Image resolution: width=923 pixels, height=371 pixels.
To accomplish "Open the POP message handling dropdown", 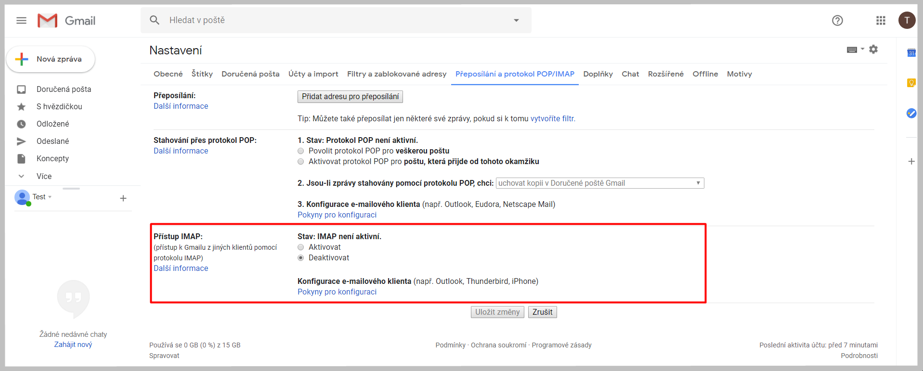I will point(600,183).
